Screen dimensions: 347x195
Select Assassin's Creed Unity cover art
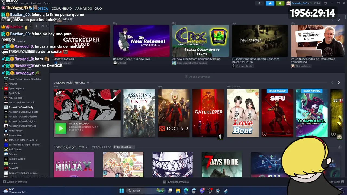(x=139, y=113)
